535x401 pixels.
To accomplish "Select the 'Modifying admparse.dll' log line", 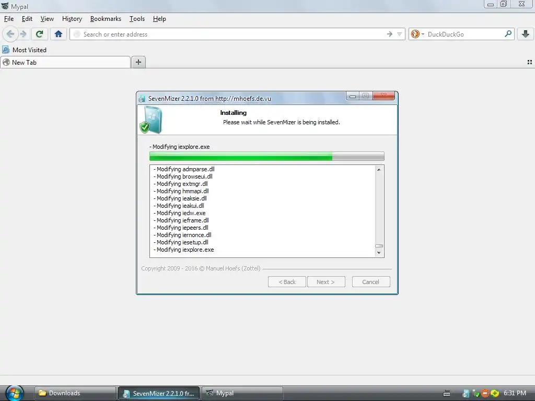I will pos(184,169).
